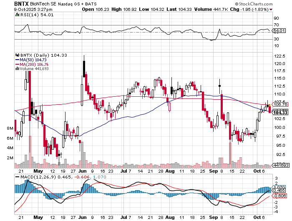Click the Aug label on price panel date axis
Screen dimensions: 292x221
170,171
